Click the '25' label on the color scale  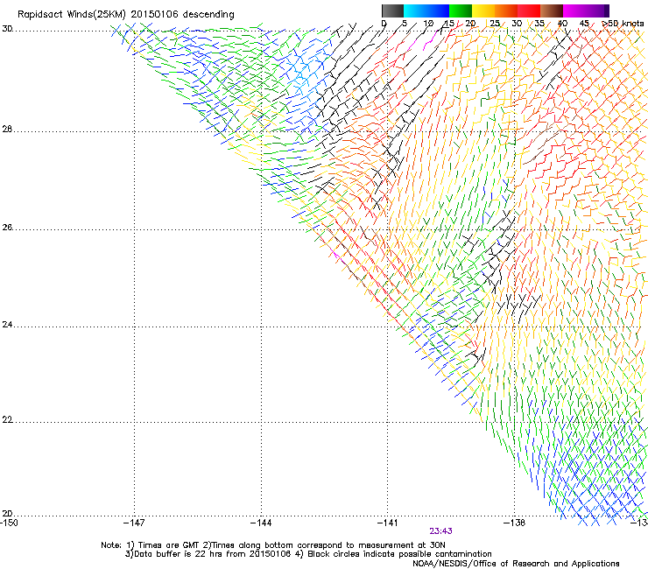click(x=495, y=24)
